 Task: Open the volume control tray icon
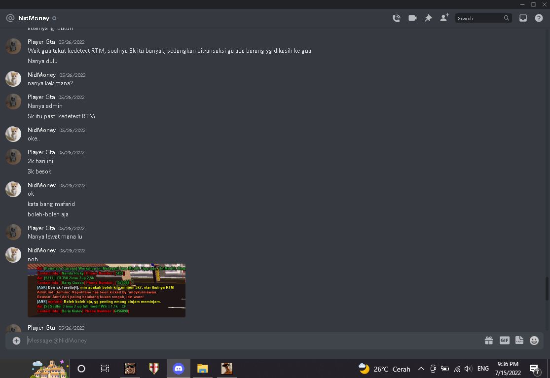(x=468, y=369)
